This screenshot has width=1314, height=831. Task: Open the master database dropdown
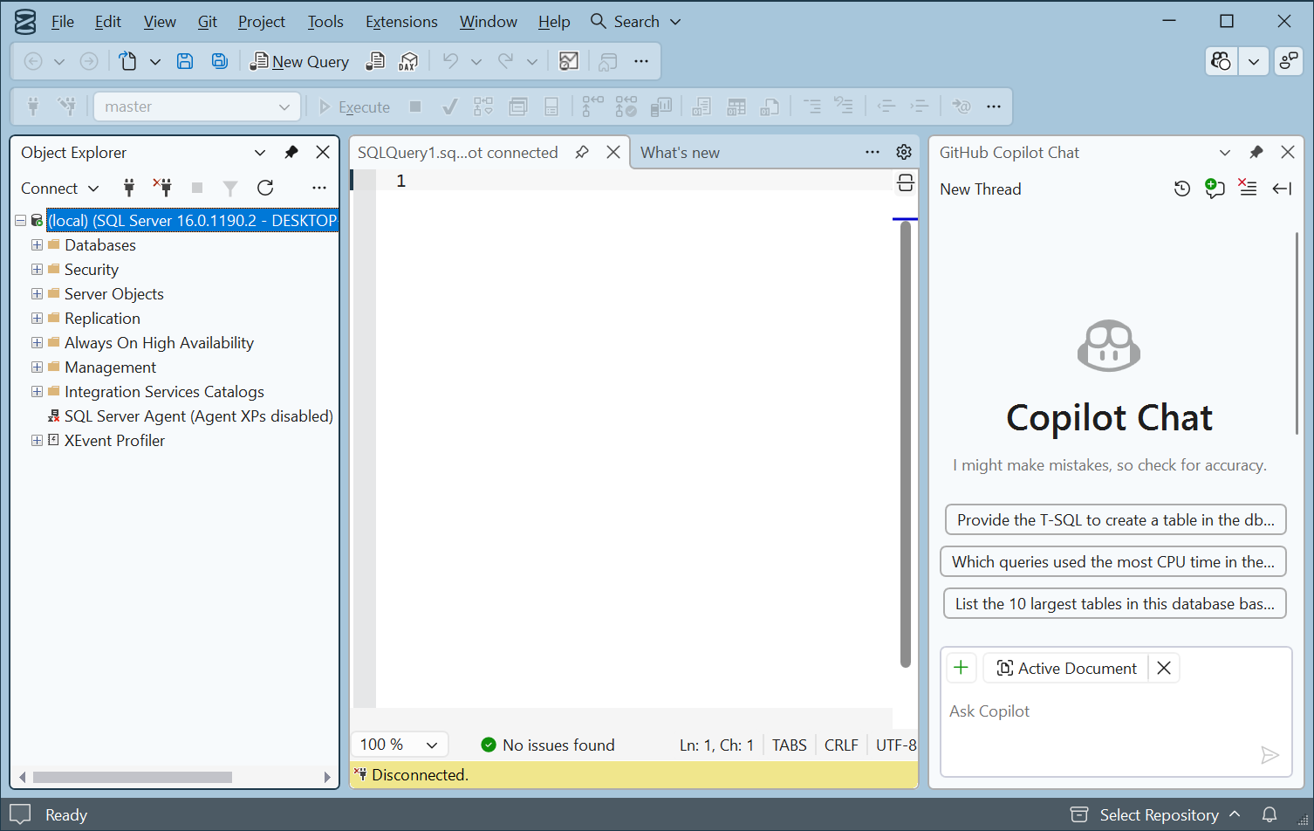(x=197, y=106)
